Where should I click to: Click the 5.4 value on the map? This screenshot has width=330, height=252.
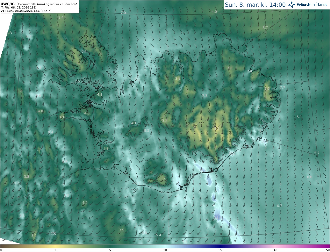point(159,235)
